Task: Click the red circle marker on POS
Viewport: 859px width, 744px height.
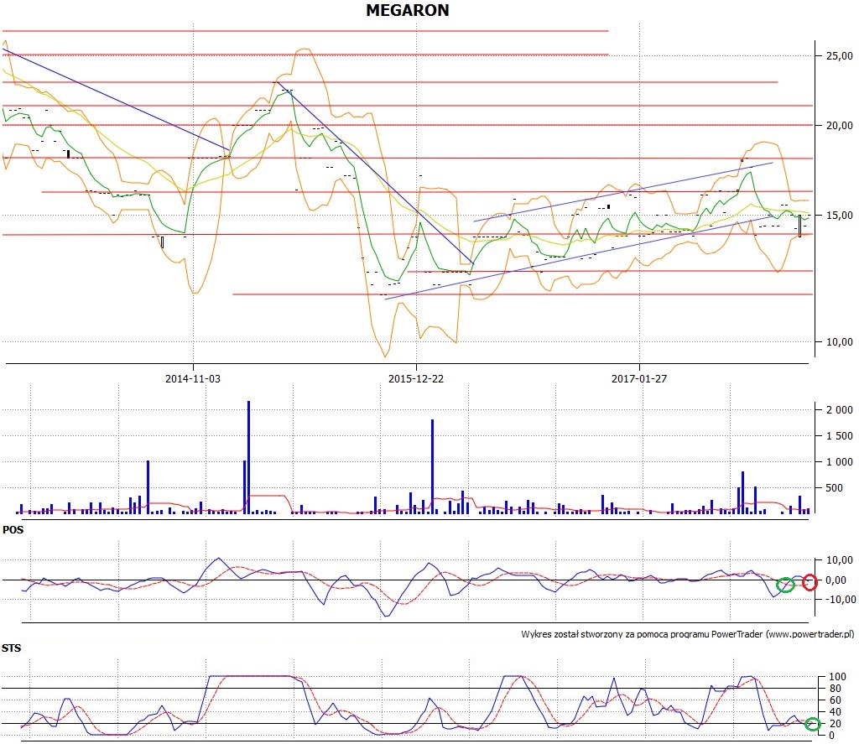Action: 810,582
